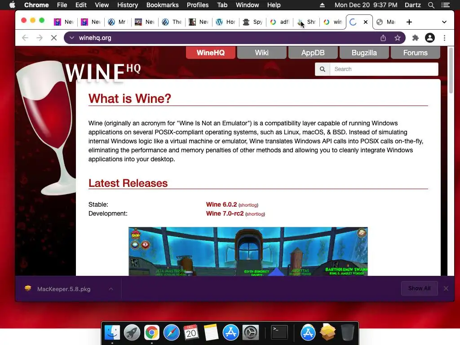Screen dimensions: 460x345
Task: Click the page vertical scrollbar
Action: [x=451, y=71]
